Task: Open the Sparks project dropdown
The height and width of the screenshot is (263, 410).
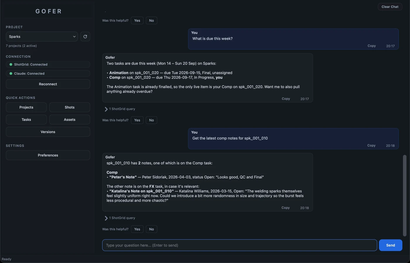Action: click(42, 37)
